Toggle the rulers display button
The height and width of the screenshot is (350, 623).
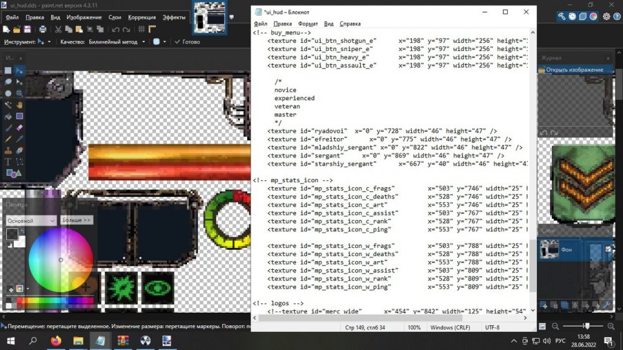153,29
